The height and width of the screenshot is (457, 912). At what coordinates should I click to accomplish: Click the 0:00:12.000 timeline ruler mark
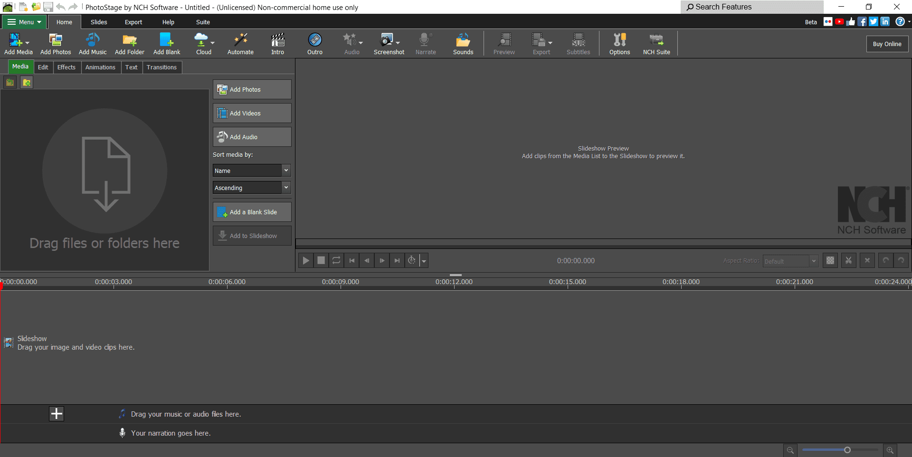[454, 282]
